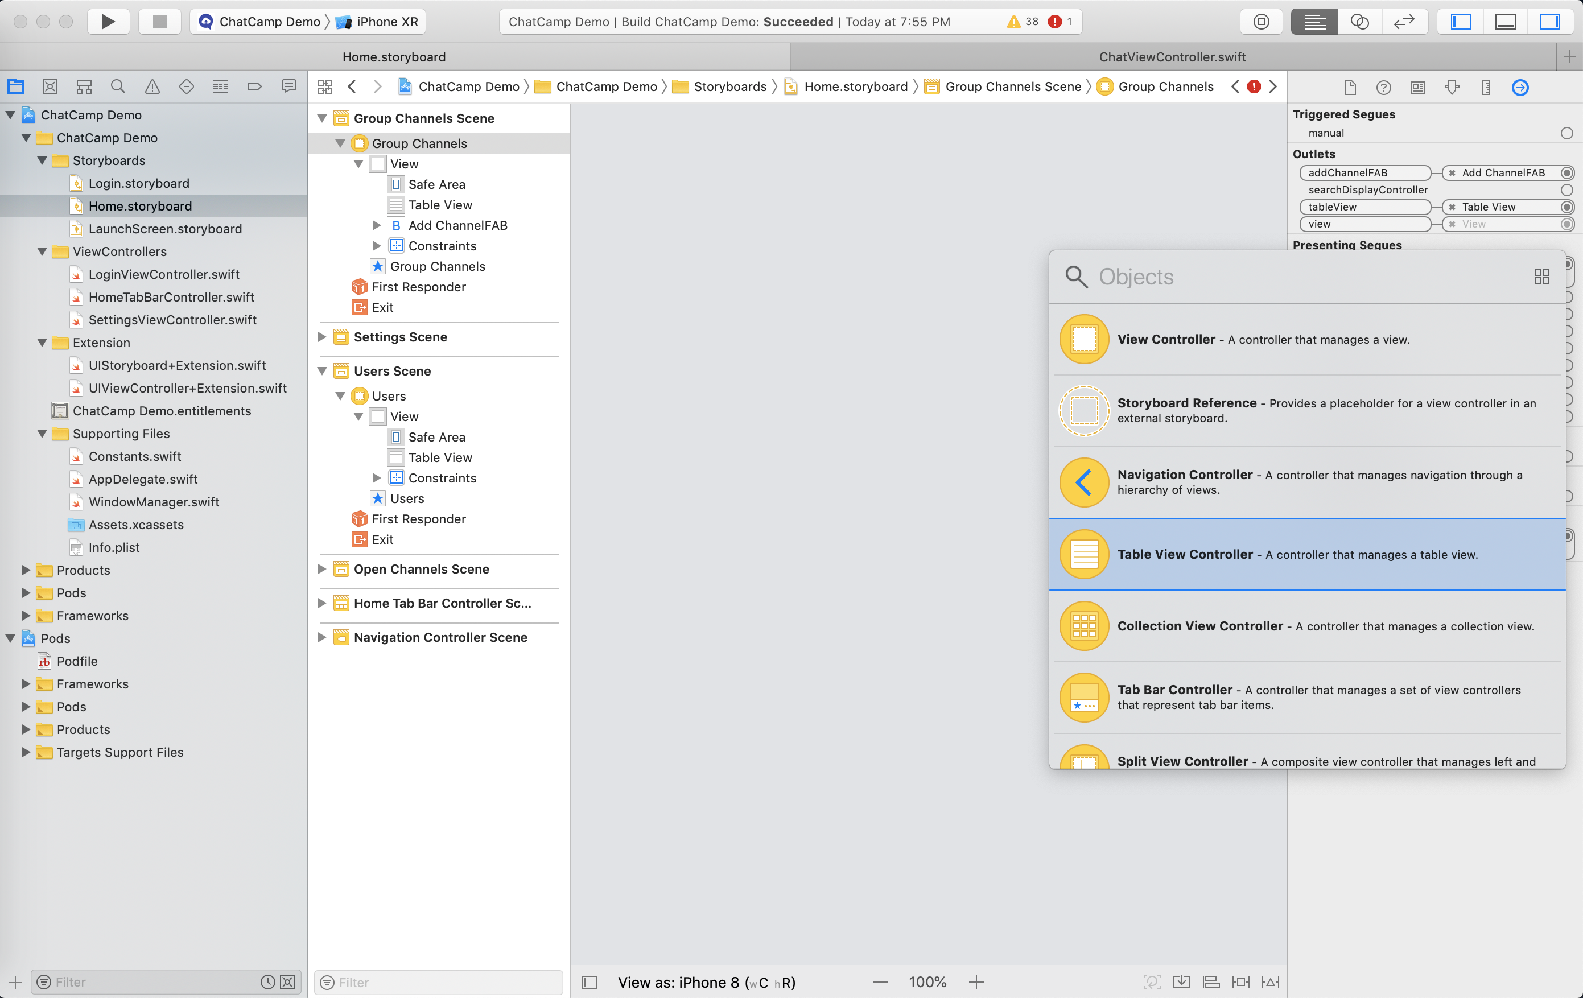The image size is (1583, 998).
Task: Open the Attributes inspector
Action: [x=1452, y=88]
